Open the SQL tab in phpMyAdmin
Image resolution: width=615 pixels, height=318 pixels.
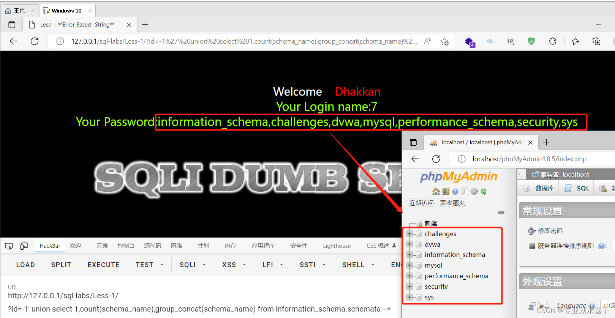click(x=577, y=188)
